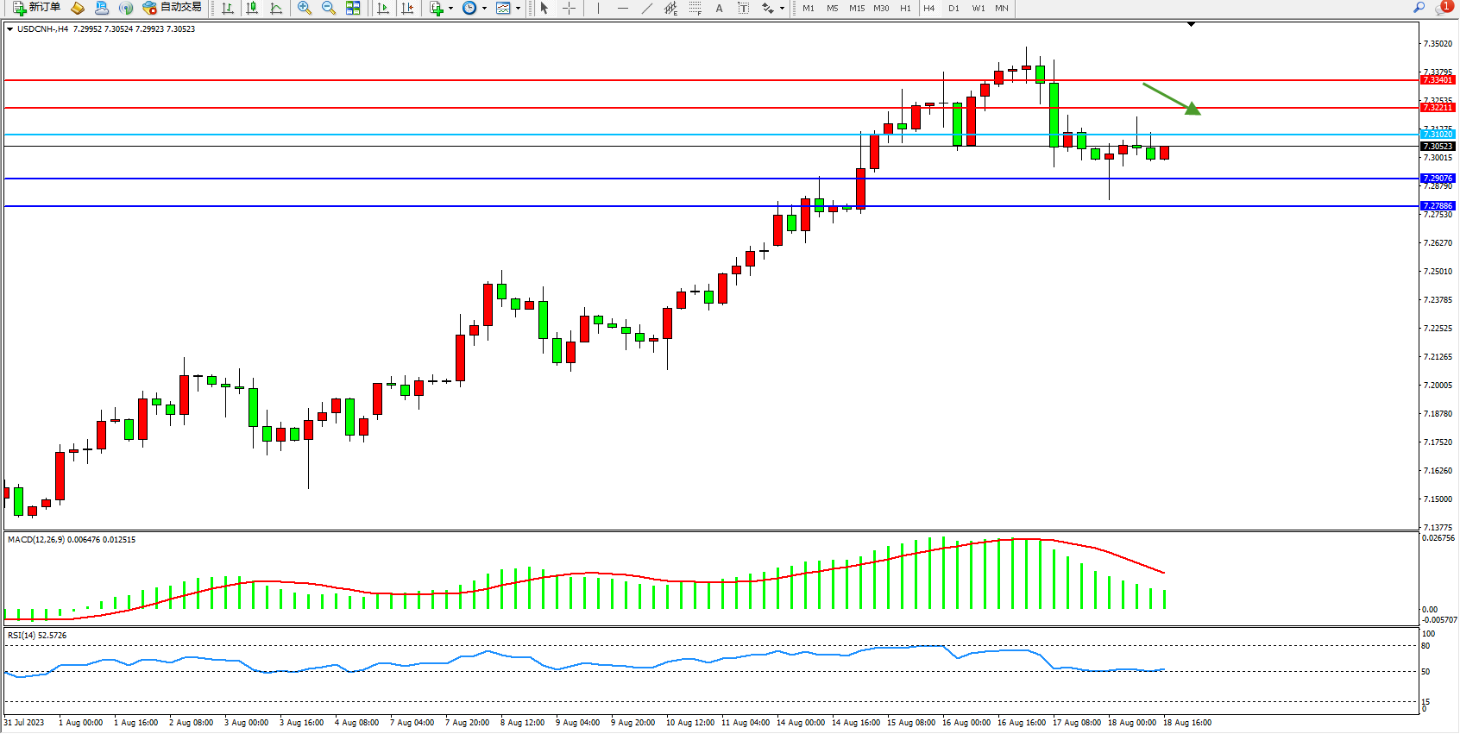Open the indicators list dropdown arrow
This screenshot has width=1460, height=734.
[450, 8]
